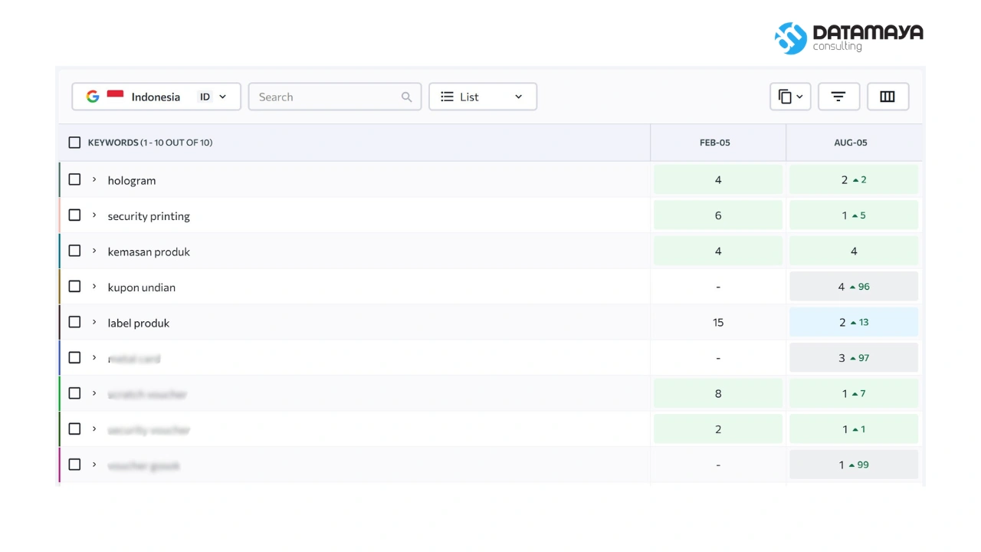981x552 pixels.
Task: Expand the hologram keyword row
Action: tap(94, 179)
